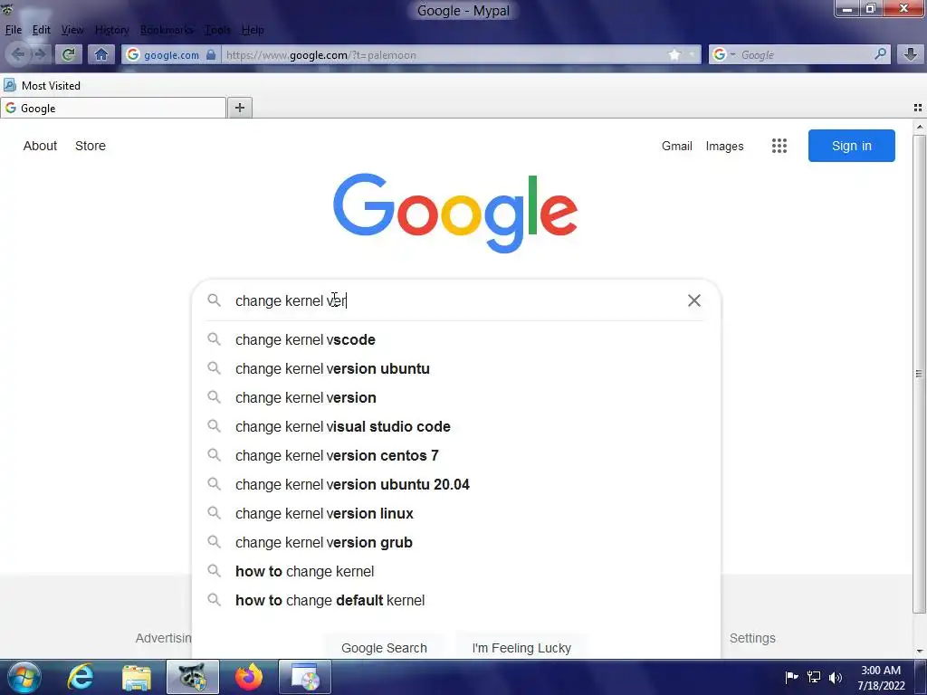Select suggestion 'change kernel vscode'
Image resolution: width=927 pixels, height=695 pixels.
[x=456, y=340]
